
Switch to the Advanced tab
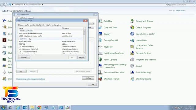coord(31,18)
